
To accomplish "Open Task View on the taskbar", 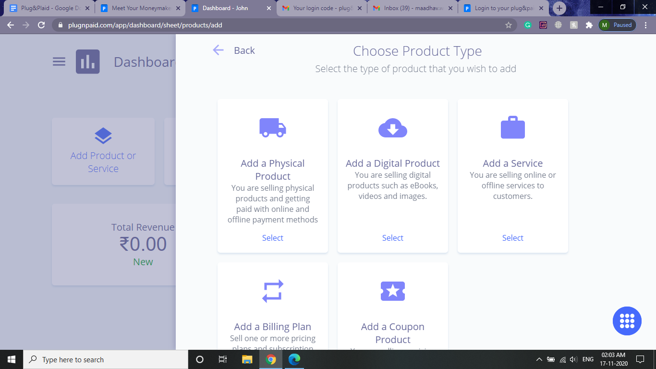I will pyautogui.click(x=223, y=359).
